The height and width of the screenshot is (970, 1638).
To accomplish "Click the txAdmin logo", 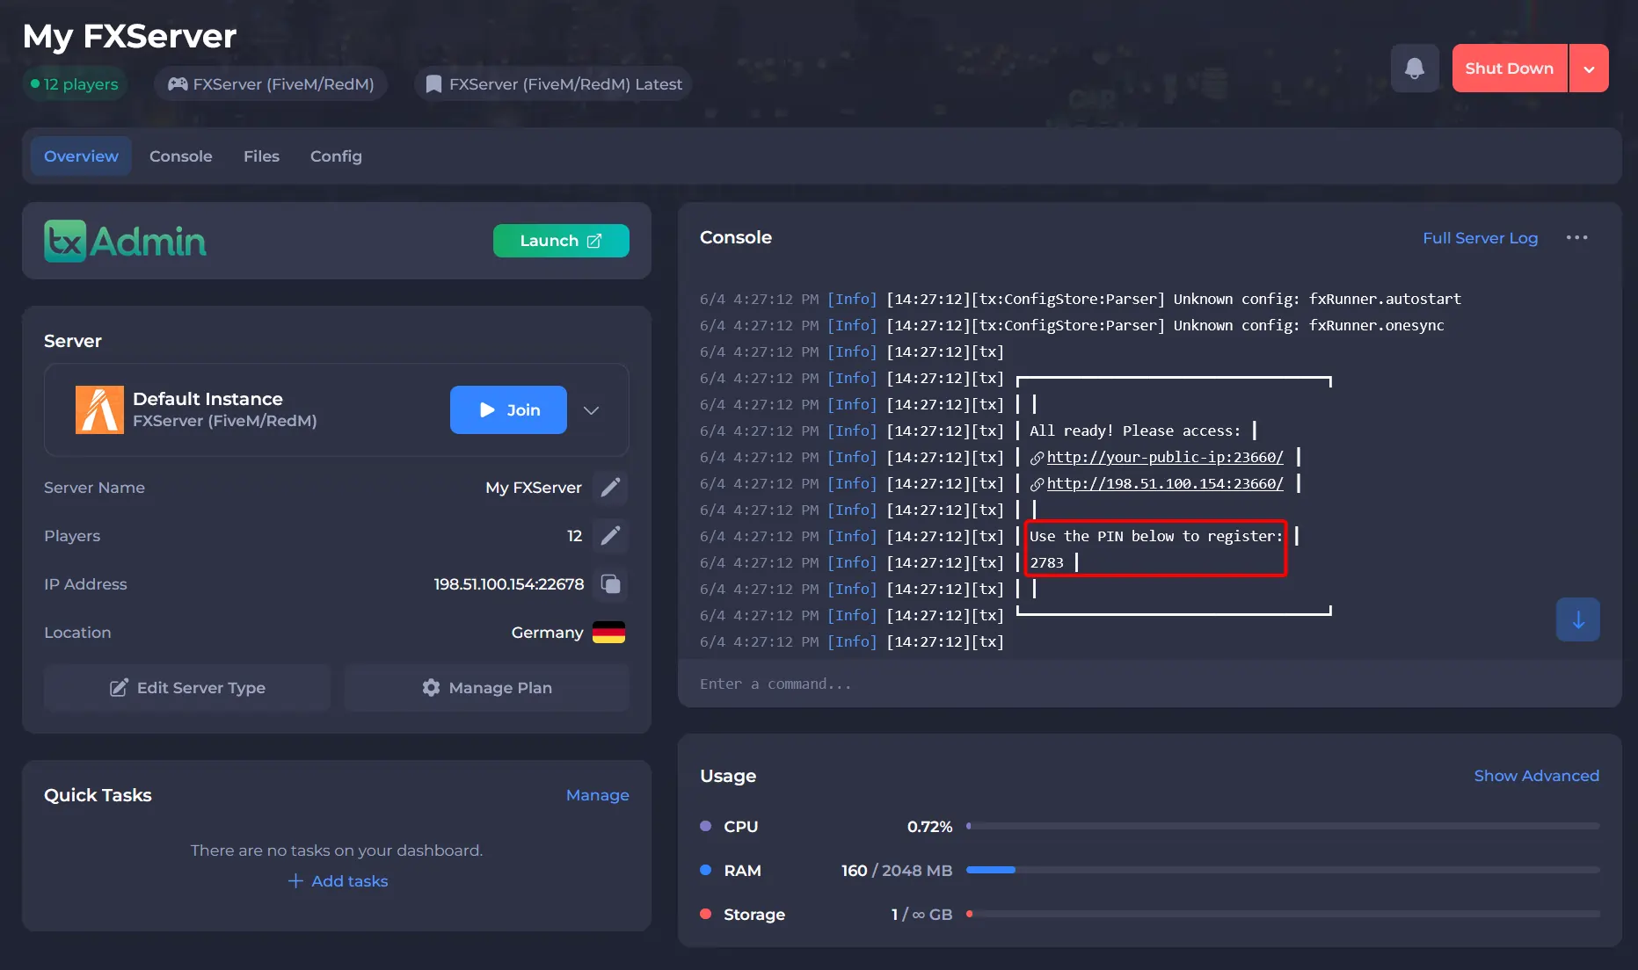I will pyautogui.click(x=126, y=241).
